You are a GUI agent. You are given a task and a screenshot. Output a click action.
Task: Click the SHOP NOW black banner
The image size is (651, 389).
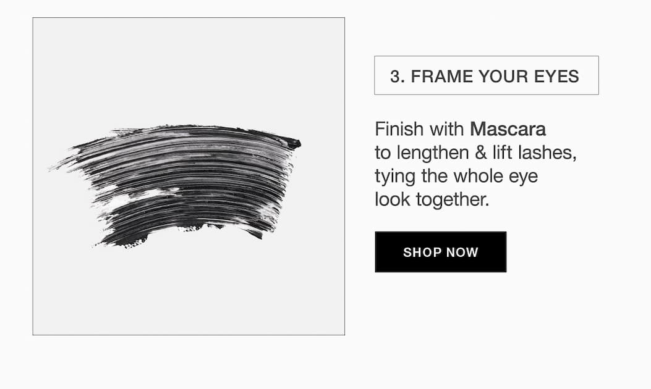click(x=440, y=252)
